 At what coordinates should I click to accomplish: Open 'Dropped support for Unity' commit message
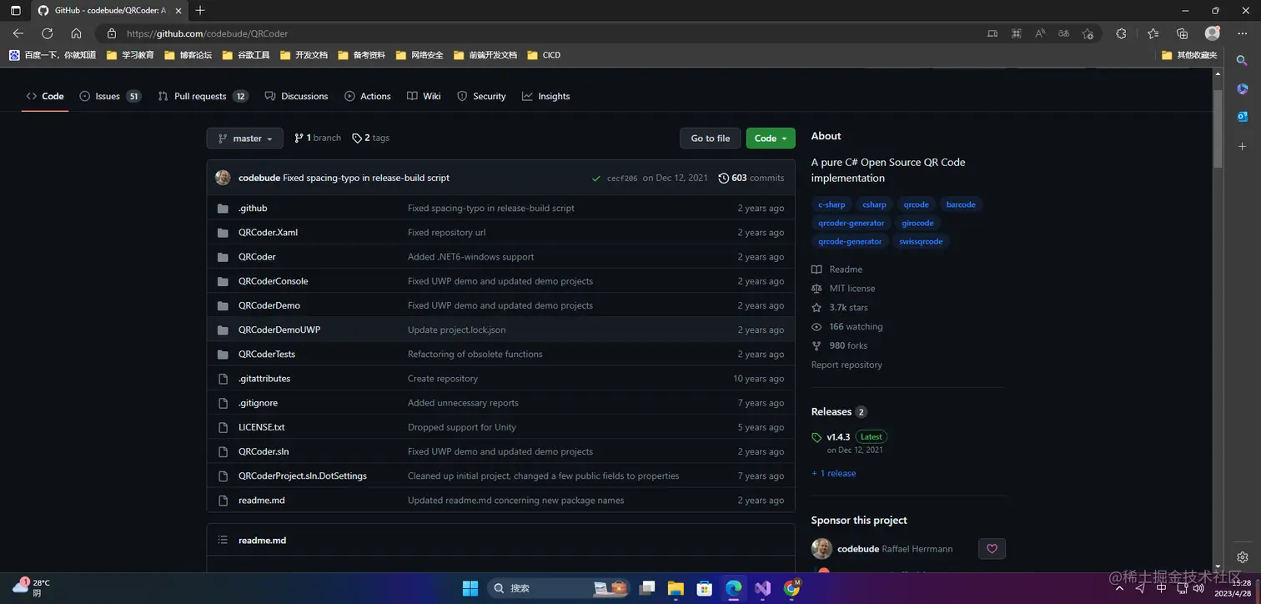coord(462,427)
